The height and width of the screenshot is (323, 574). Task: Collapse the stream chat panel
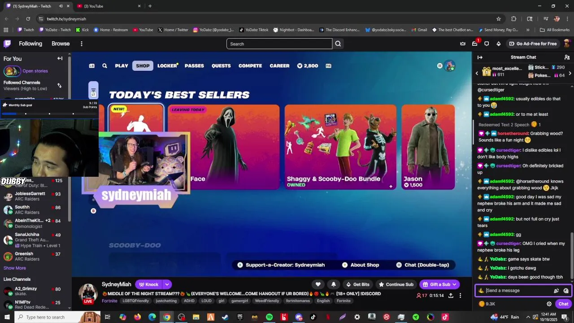(480, 57)
